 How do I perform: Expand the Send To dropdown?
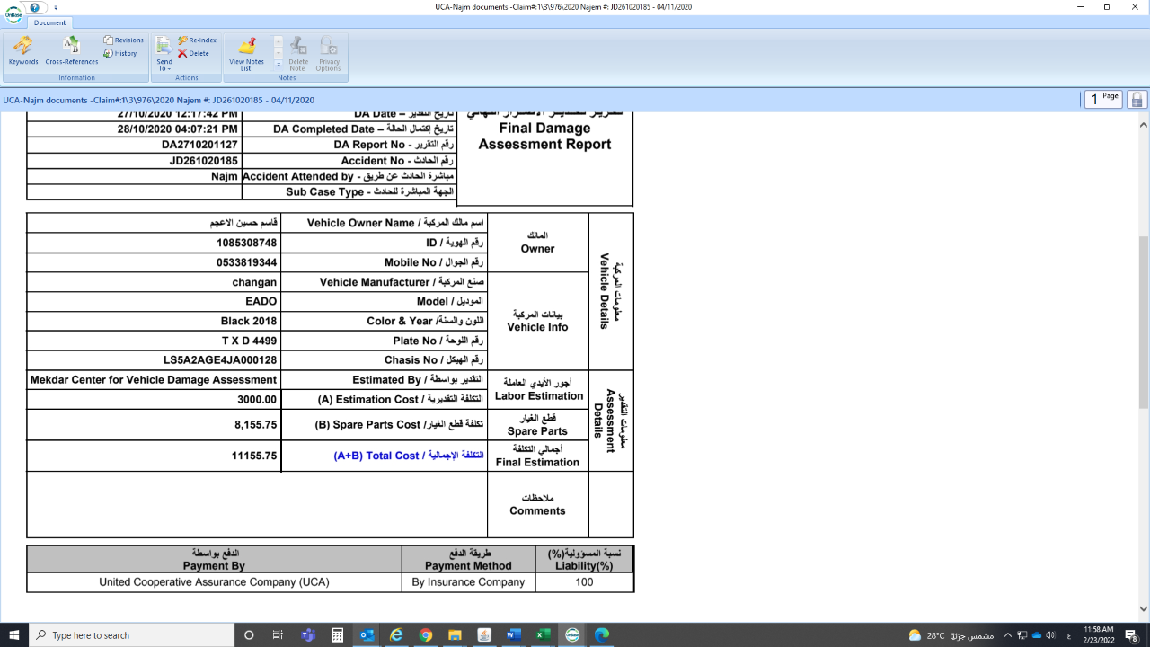click(164, 65)
